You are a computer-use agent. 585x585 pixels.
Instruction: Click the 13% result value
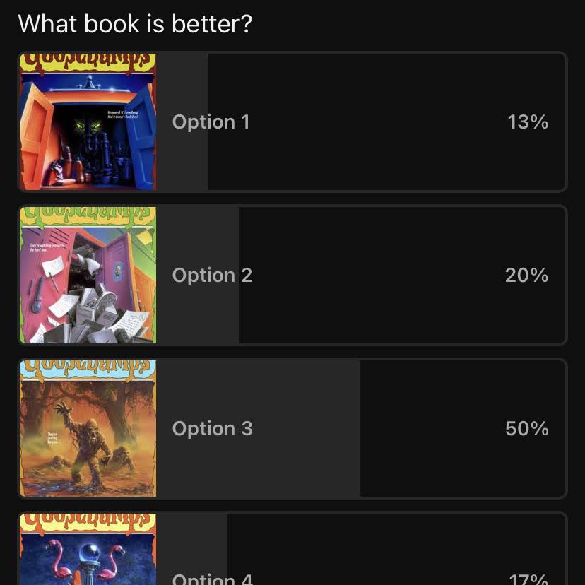(528, 122)
